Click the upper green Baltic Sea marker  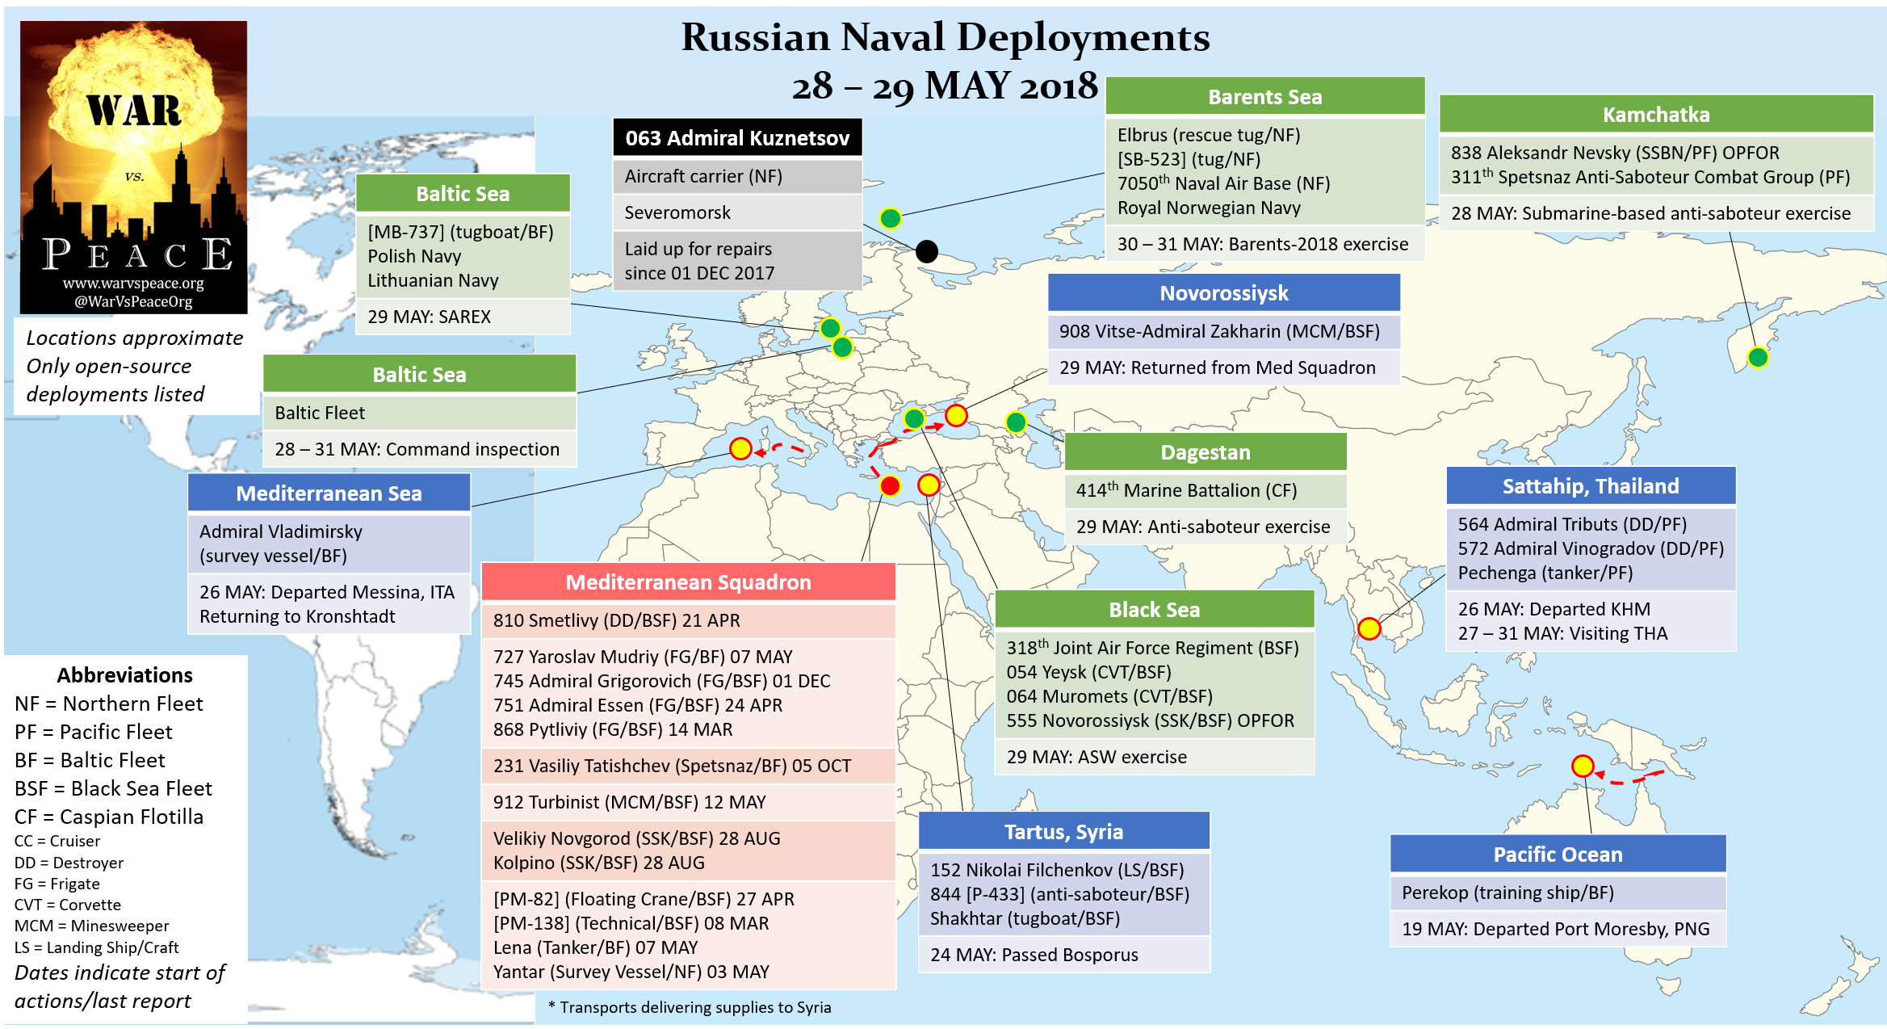830,328
